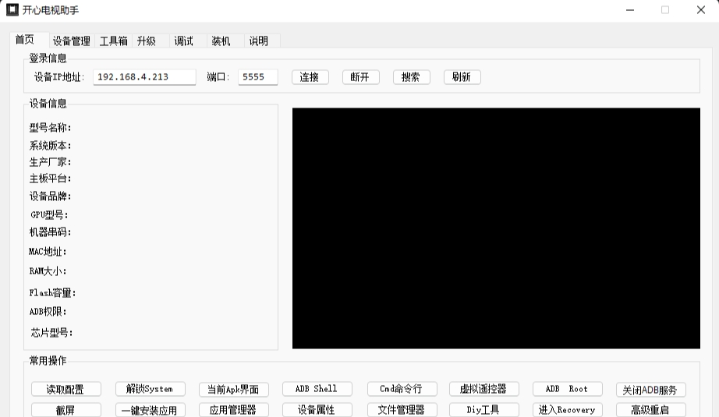The height and width of the screenshot is (417, 719).
Task: Click the 设备品牌: label
Action: 51,196
